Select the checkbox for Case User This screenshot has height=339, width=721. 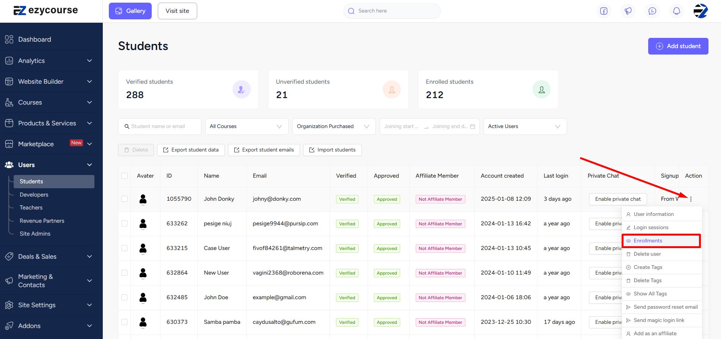(124, 248)
